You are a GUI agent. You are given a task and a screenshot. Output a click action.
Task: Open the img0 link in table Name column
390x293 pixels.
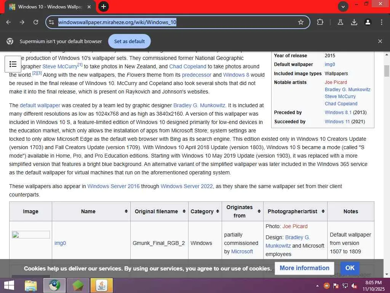pos(60,243)
